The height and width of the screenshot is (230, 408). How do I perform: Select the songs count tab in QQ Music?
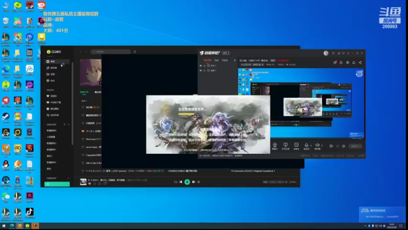pyautogui.click(x=84, y=92)
